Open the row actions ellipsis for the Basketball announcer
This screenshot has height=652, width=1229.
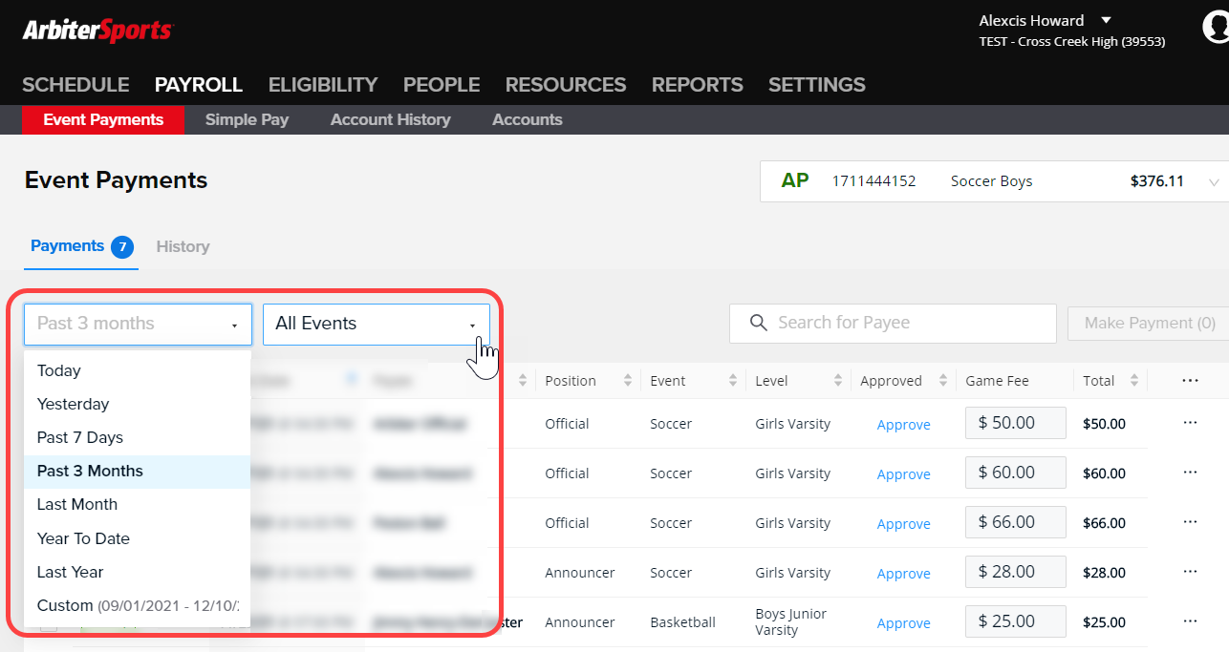1191,621
